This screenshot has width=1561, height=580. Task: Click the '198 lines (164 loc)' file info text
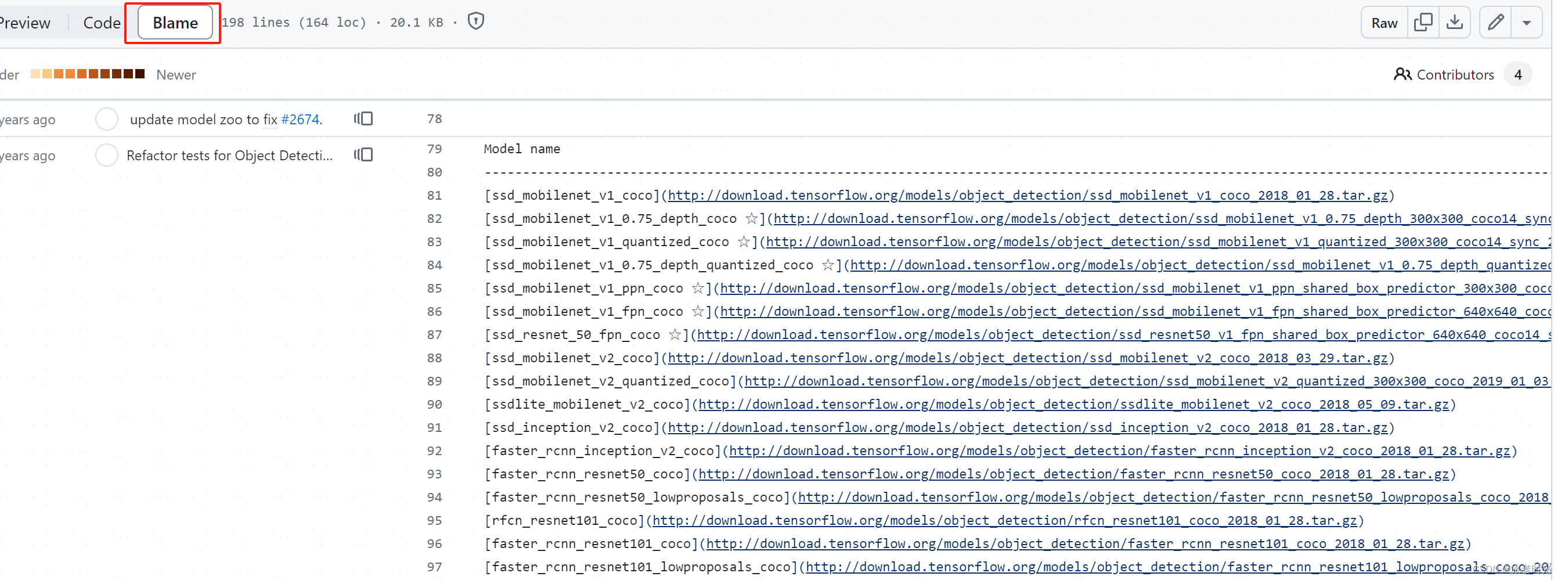pos(294,23)
